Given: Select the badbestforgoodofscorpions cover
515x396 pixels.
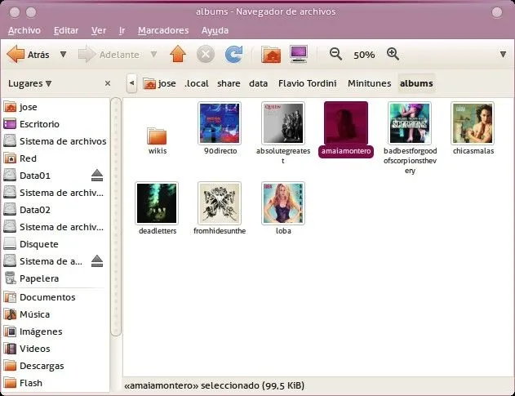Looking at the screenshot, I should (410, 123).
